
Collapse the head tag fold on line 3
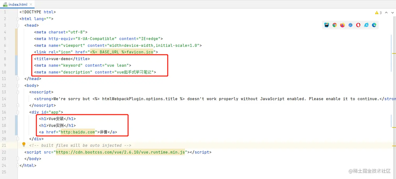tap(18, 25)
